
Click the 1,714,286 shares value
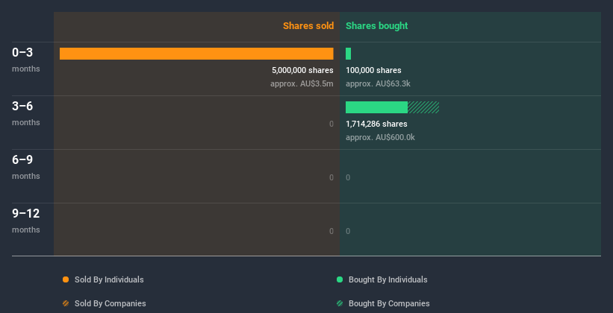376,124
